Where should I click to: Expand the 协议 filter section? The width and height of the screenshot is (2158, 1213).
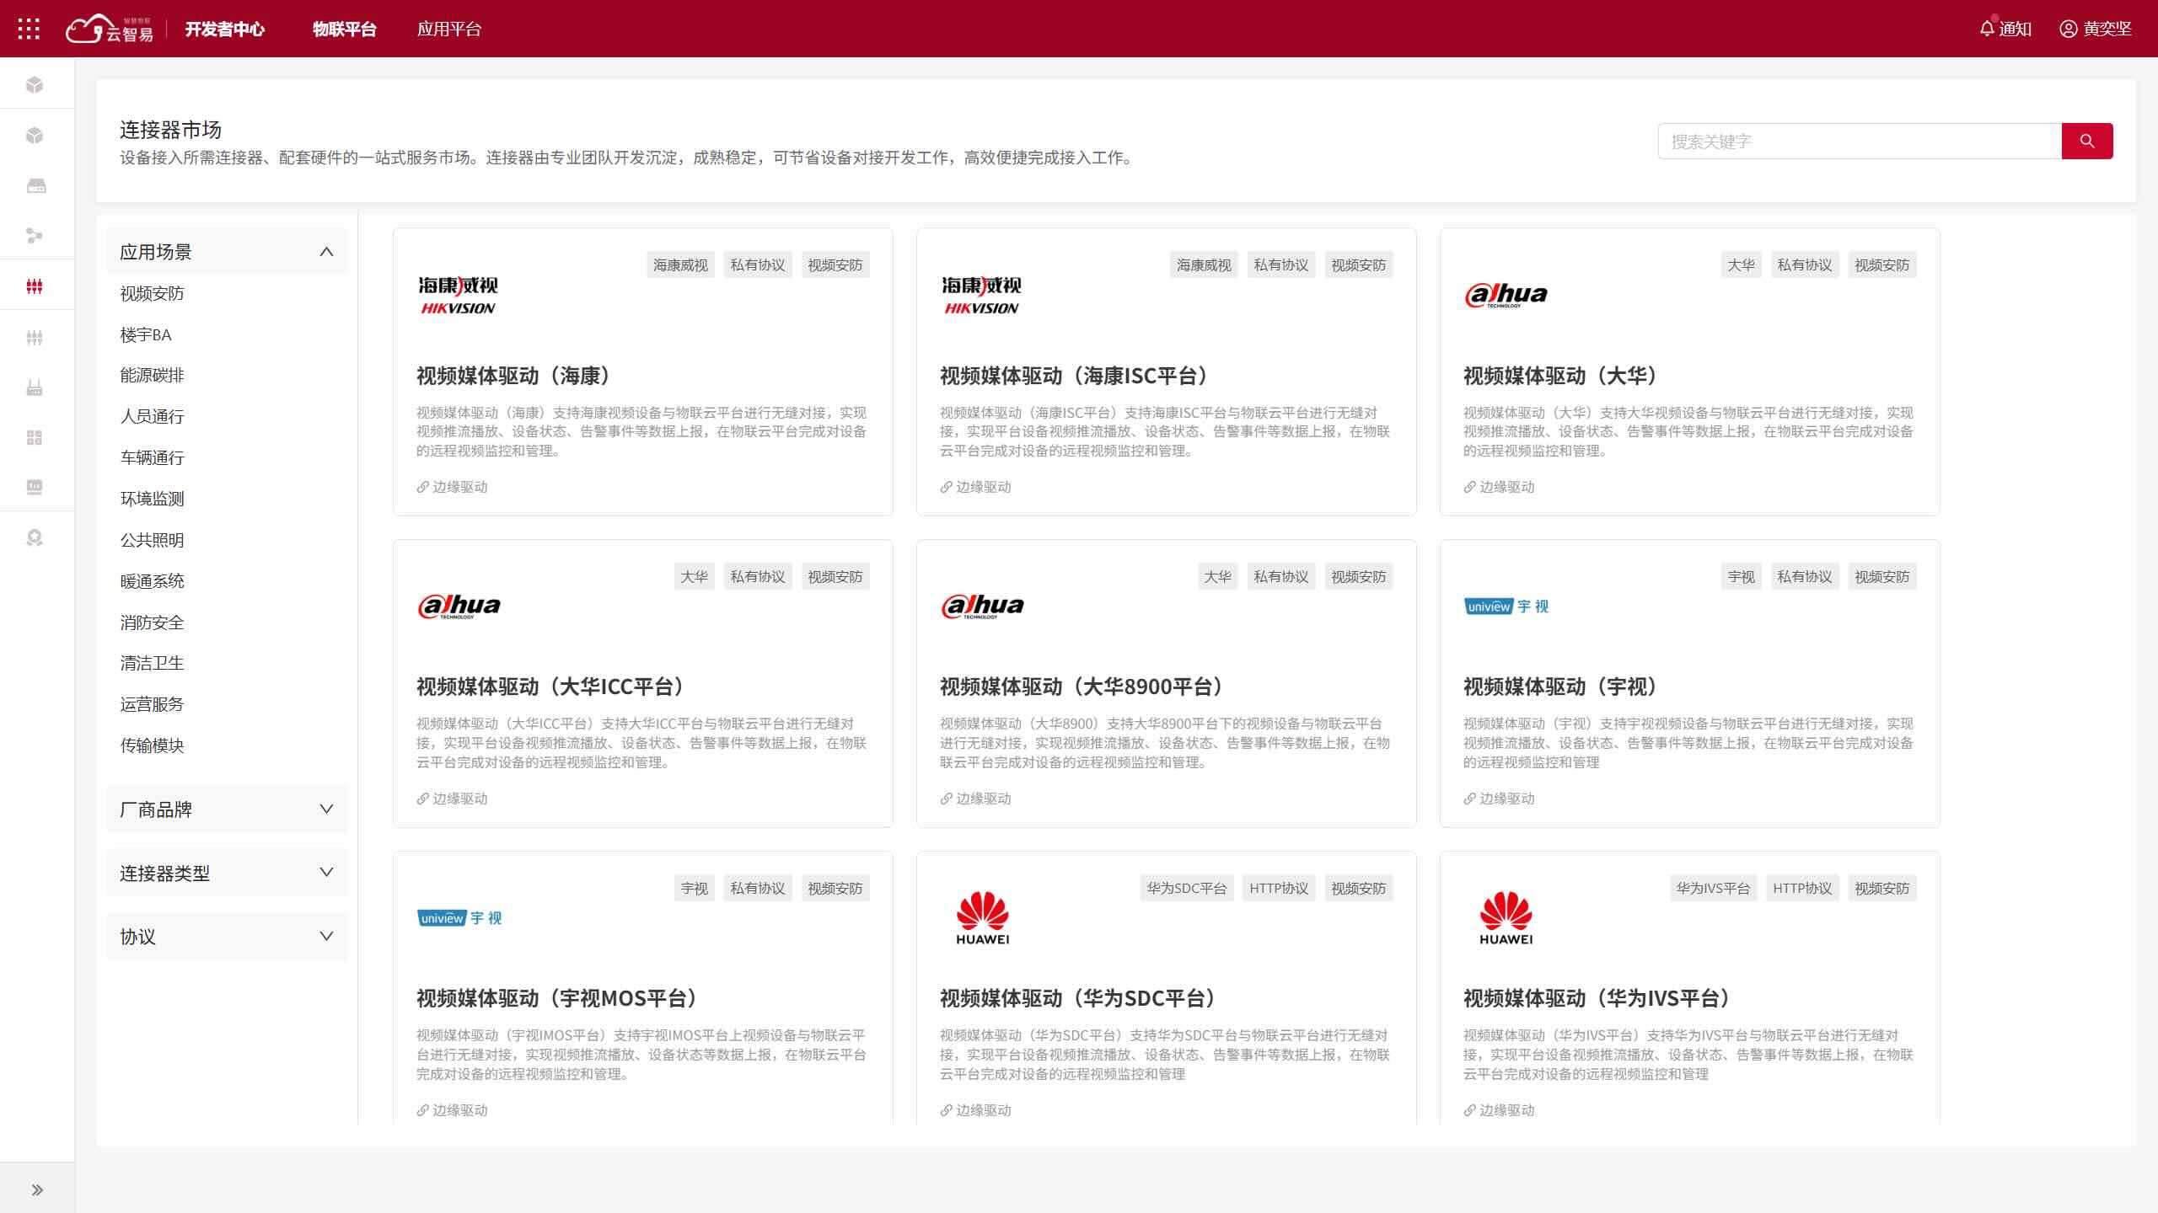point(227,937)
